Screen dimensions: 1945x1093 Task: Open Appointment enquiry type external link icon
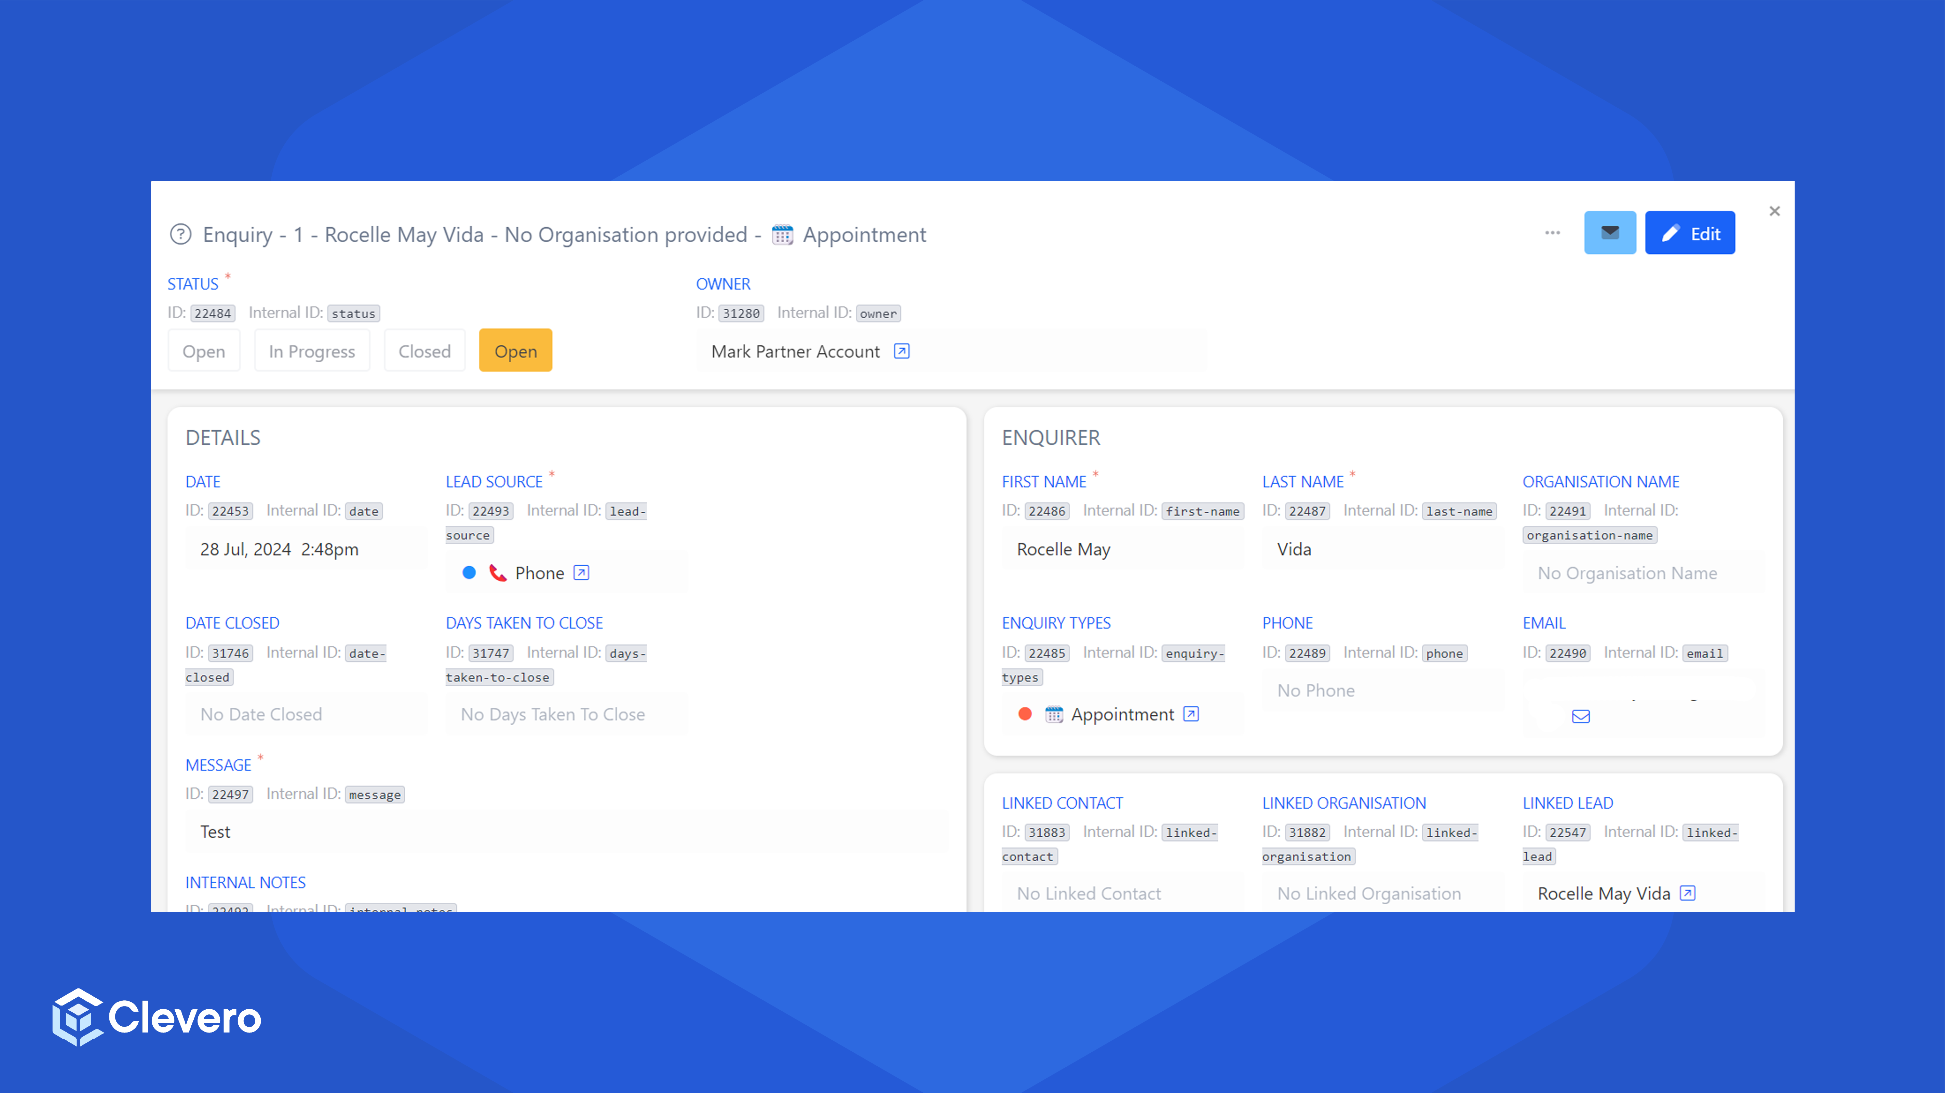[1191, 714]
